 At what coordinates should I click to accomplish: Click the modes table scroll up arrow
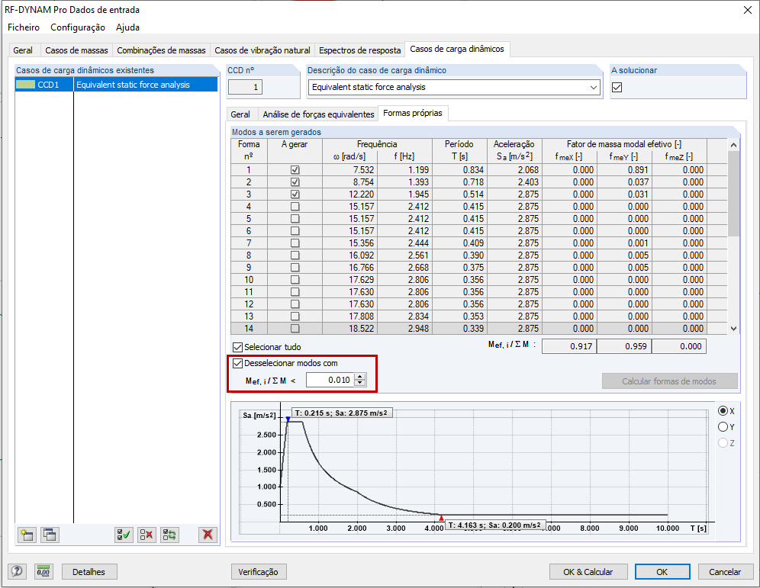pyautogui.click(x=733, y=145)
